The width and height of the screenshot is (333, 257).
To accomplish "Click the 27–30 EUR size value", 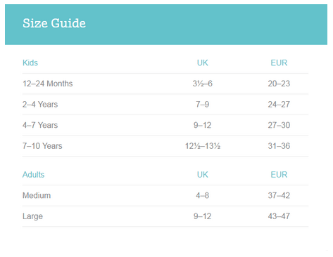I will 279,125.
